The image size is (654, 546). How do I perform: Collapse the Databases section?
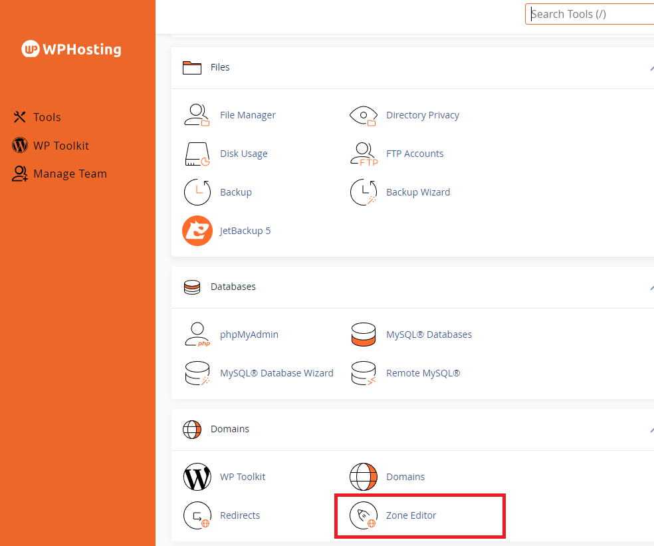point(651,287)
